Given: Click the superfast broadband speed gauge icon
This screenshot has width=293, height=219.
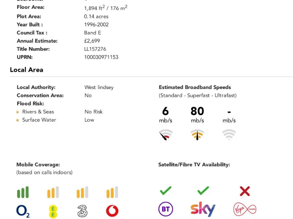Looking at the screenshot, I should pyautogui.click(x=197, y=135).
